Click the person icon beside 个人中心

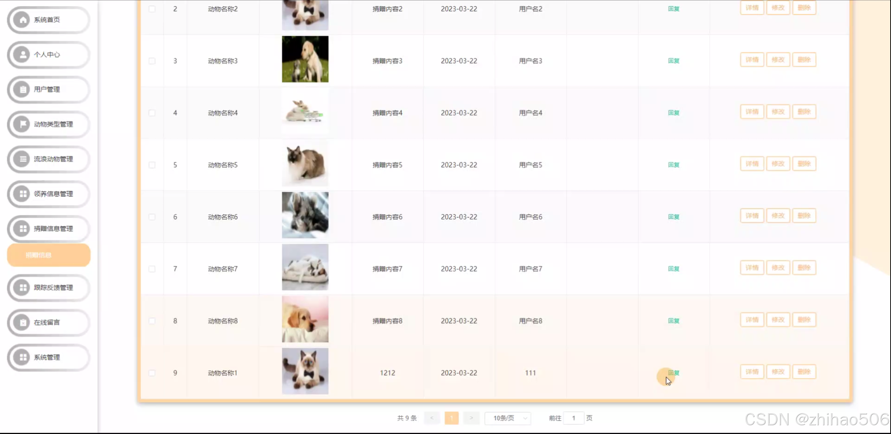pos(23,55)
